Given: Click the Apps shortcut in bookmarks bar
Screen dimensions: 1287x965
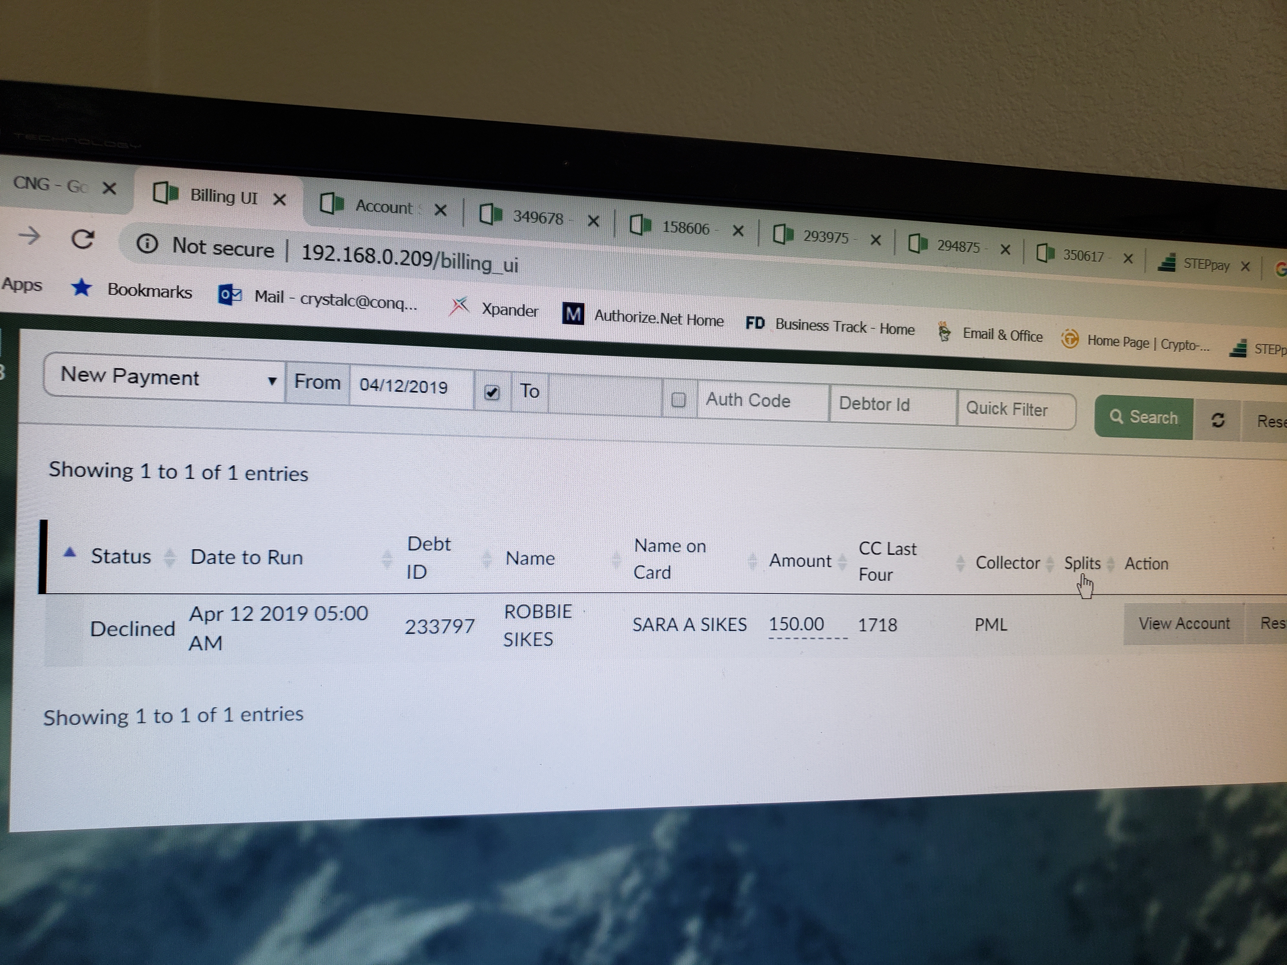Looking at the screenshot, I should click(22, 284).
